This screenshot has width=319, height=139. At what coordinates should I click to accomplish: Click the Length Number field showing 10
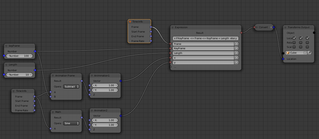point(19,75)
